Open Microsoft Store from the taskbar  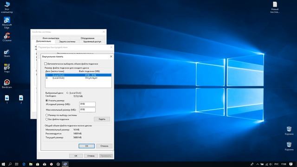pos(38,164)
